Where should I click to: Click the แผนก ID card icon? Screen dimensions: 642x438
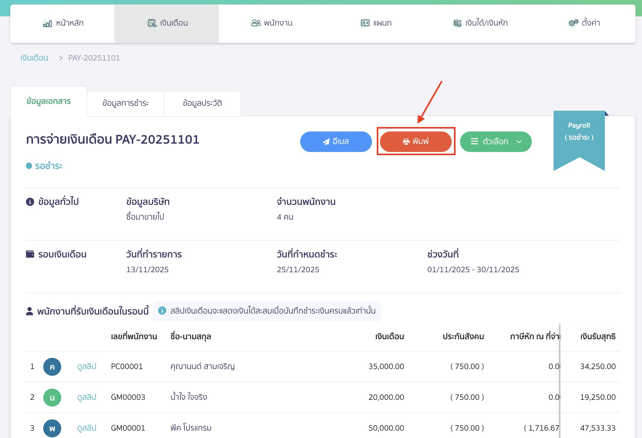click(x=365, y=23)
